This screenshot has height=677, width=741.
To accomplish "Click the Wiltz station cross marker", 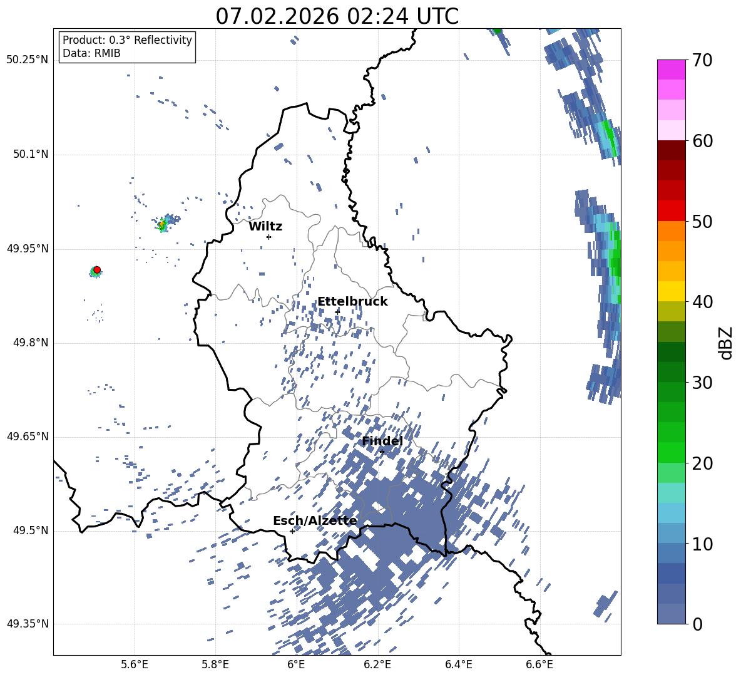I will click(x=269, y=237).
